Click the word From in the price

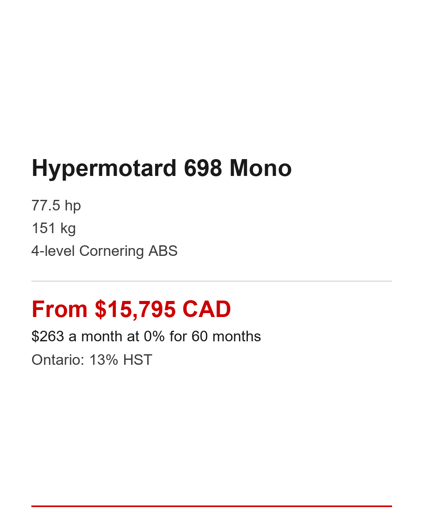(59, 309)
